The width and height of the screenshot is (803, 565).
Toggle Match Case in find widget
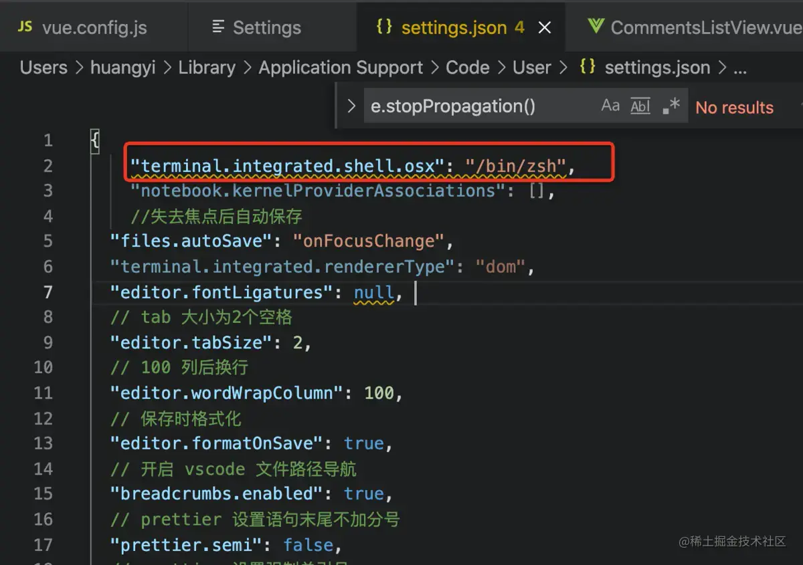(x=610, y=106)
